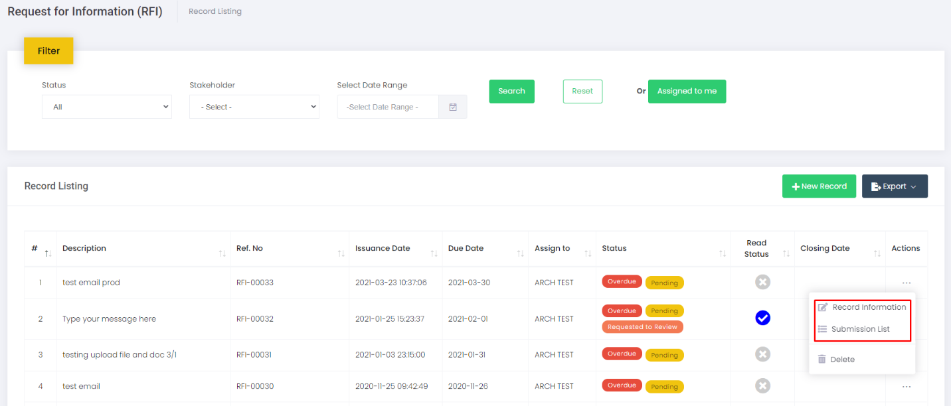The height and width of the screenshot is (406, 951).
Task: Click the calendar icon beside date range
Action: coord(453,107)
